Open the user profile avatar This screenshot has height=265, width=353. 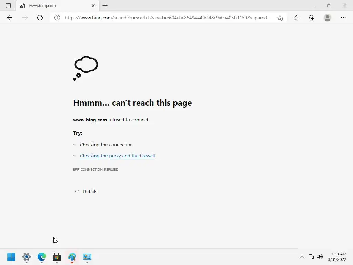(327, 18)
